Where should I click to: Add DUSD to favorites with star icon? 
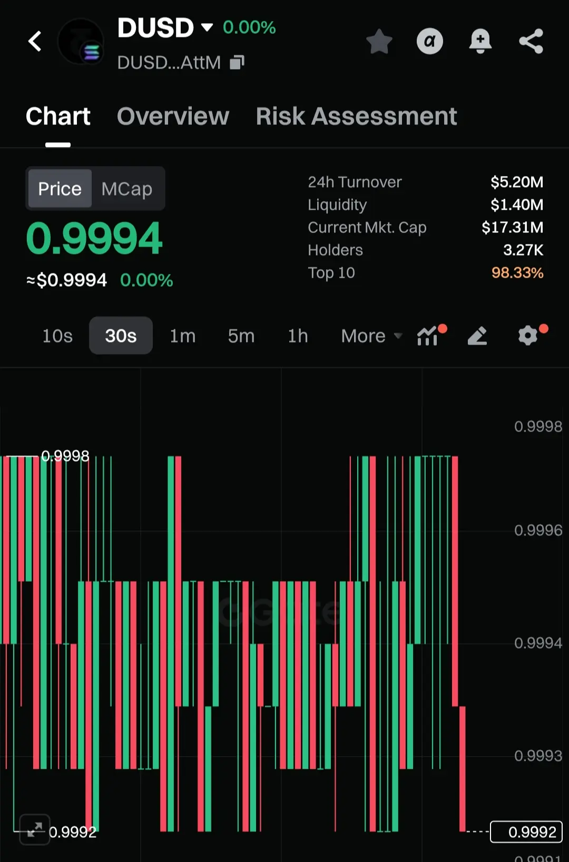tap(379, 41)
